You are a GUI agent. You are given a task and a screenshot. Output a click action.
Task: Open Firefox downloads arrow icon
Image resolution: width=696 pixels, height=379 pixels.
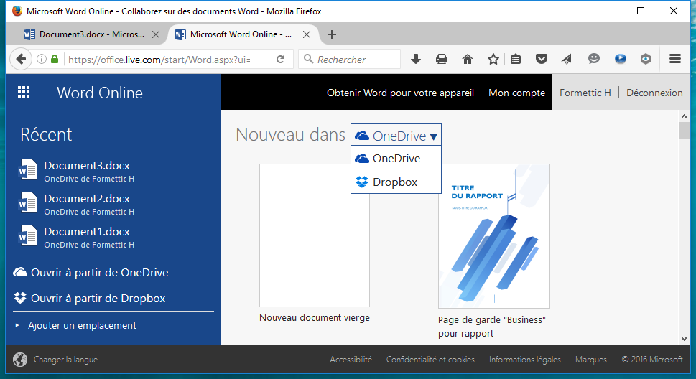(x=416, y=59)
